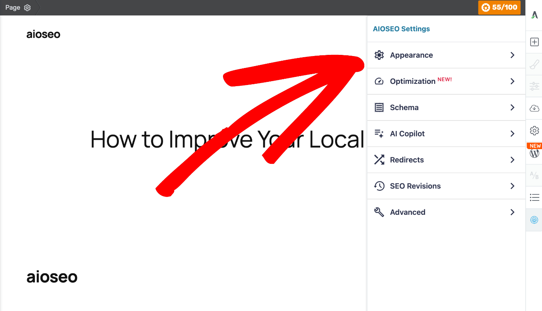Select the blue AIOSEO icon in sidebar
Image resolution: width=542 pixels, height=311 pixels.
point(534,220)
